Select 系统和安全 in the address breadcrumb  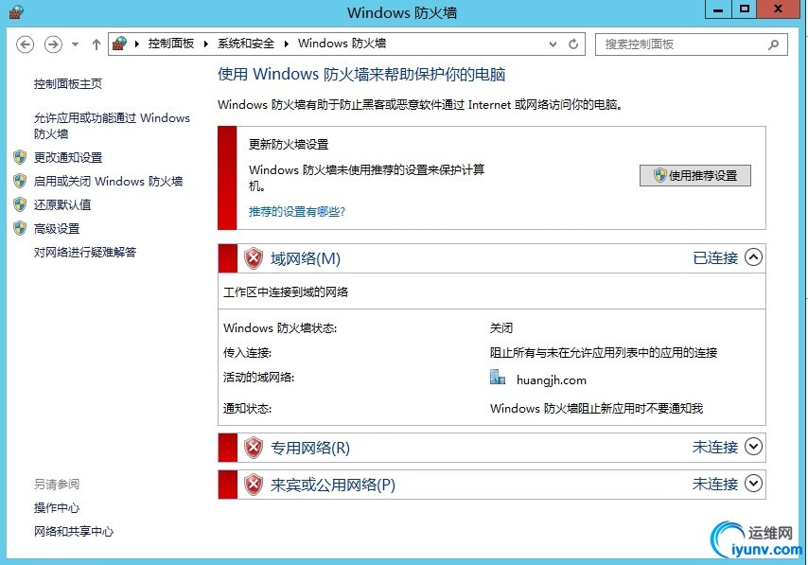pos(246,44)
